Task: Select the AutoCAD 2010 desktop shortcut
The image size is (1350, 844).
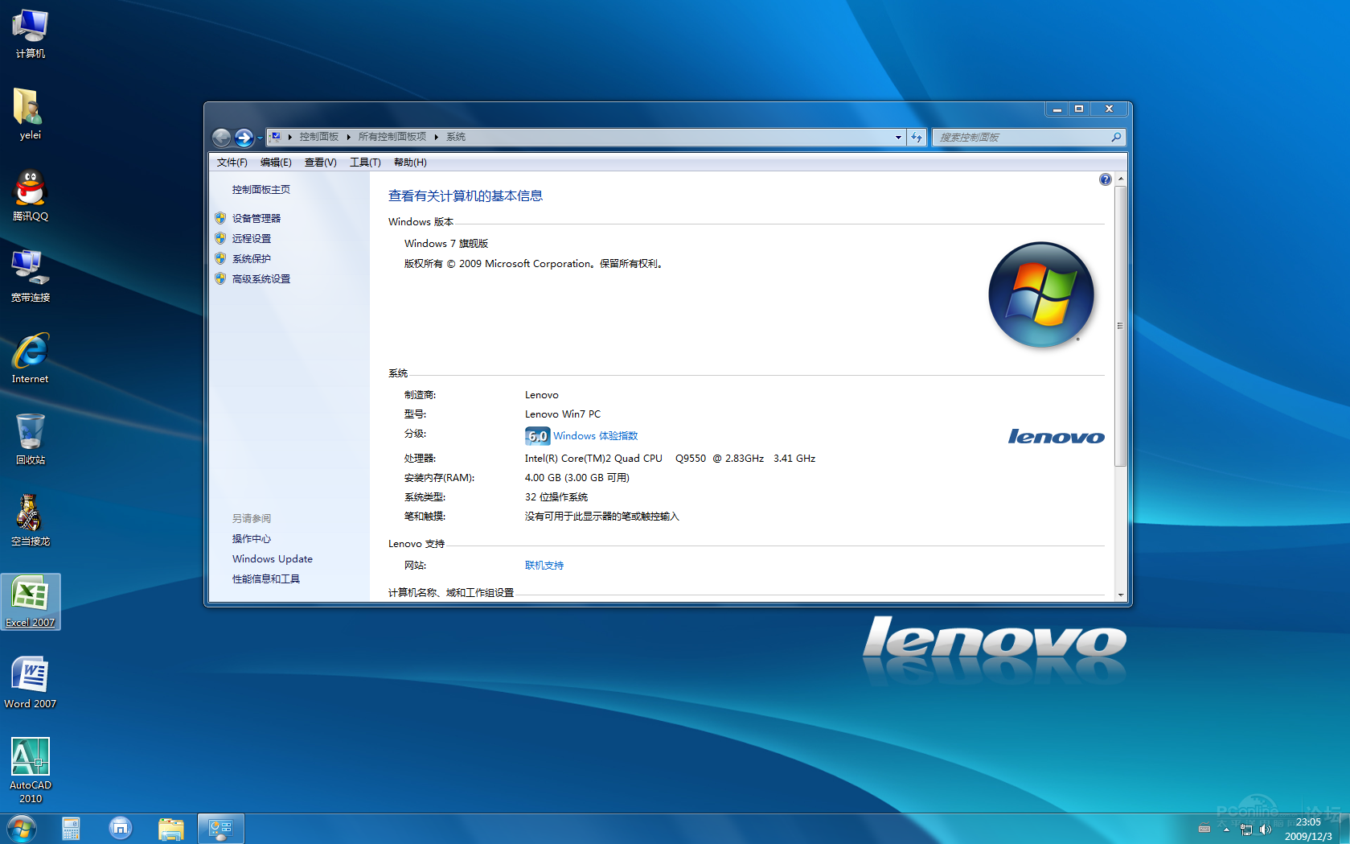Action: point(30,770)
